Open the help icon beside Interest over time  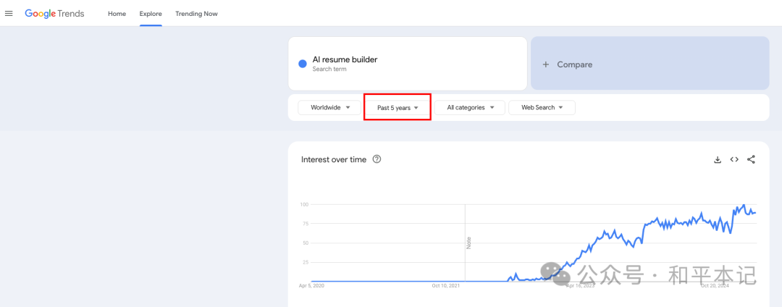377,159
